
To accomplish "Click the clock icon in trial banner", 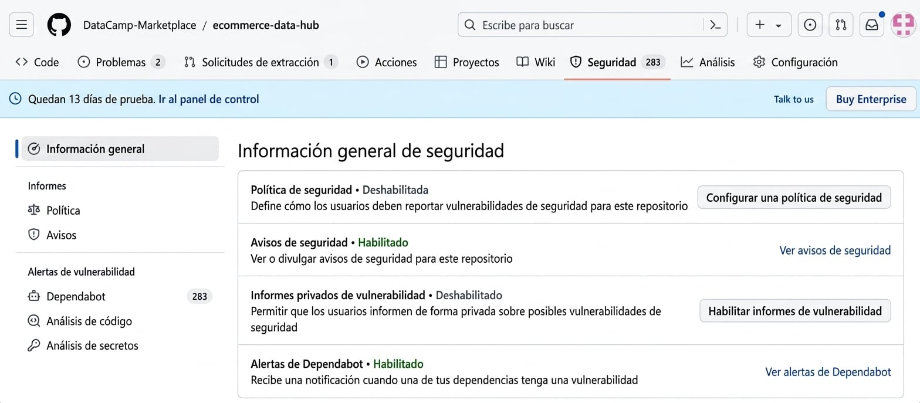I will pyautogui.click(x=16, y=99).
